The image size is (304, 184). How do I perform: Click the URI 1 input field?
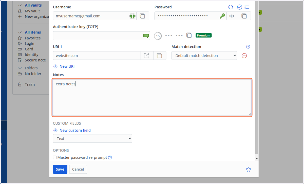click(97, 56)
